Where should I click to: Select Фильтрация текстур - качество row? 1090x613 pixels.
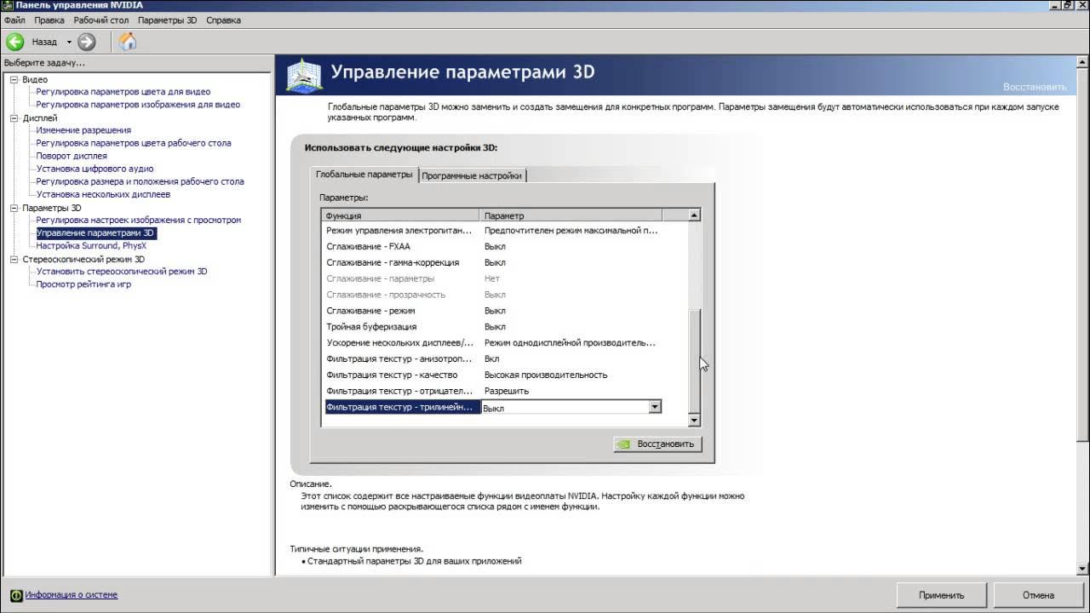504,375
